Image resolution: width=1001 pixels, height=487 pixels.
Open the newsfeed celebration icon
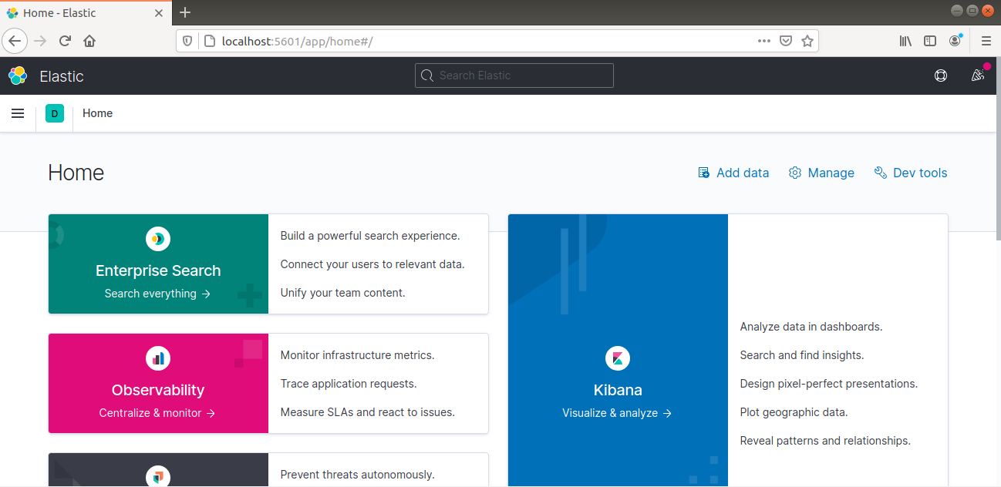[x=978, y=75]
